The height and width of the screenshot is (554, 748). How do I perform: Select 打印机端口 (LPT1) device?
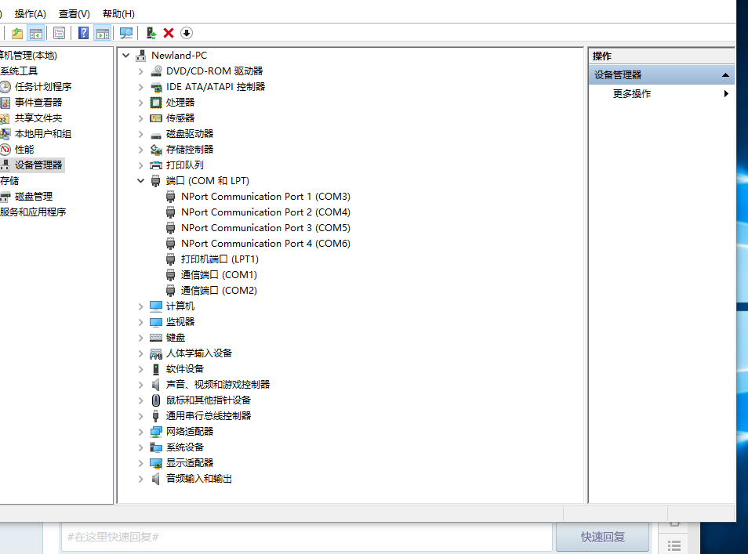tap(220, 259)
